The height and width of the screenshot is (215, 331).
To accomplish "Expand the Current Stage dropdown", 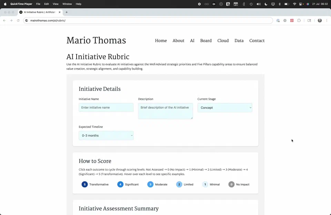I will coord(225,107).
